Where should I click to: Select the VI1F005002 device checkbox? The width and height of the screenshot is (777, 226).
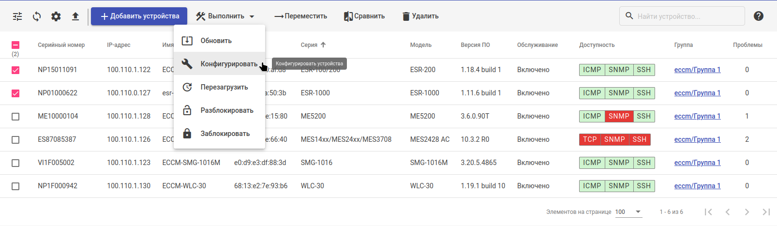pyautogui.click(x=15, y=163)
